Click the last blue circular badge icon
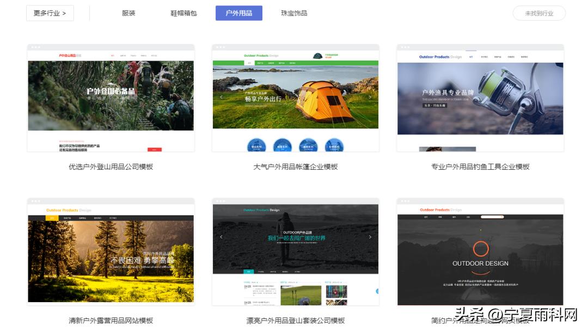The width and height of the screenshot is (588, 332). click(334, 145)
